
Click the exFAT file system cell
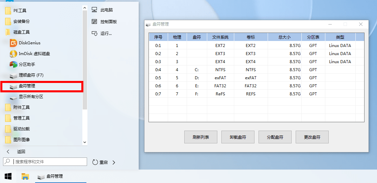point(220,78)
